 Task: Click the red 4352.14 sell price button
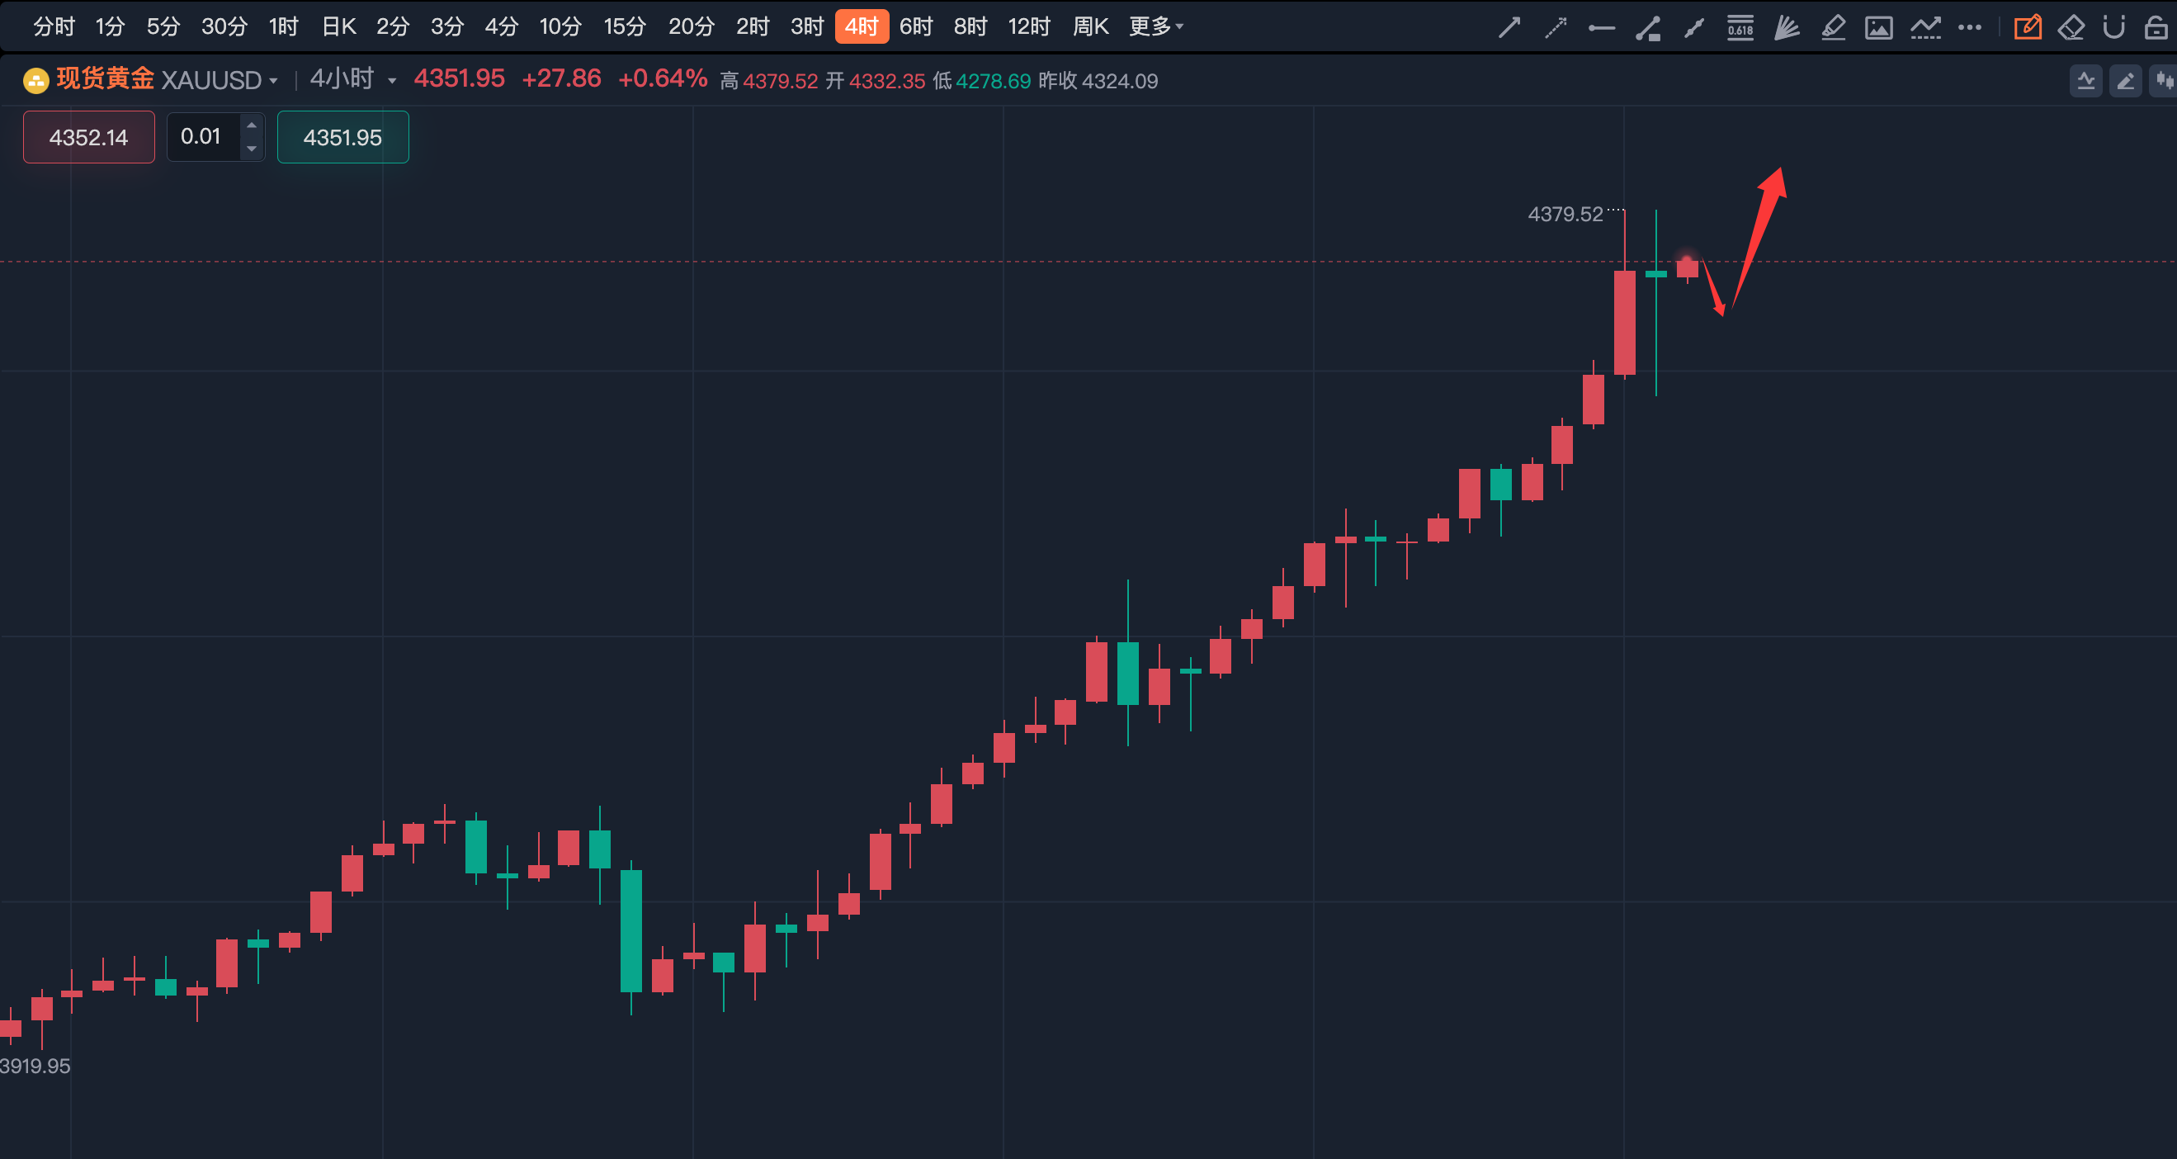click(x=89, y=137)
